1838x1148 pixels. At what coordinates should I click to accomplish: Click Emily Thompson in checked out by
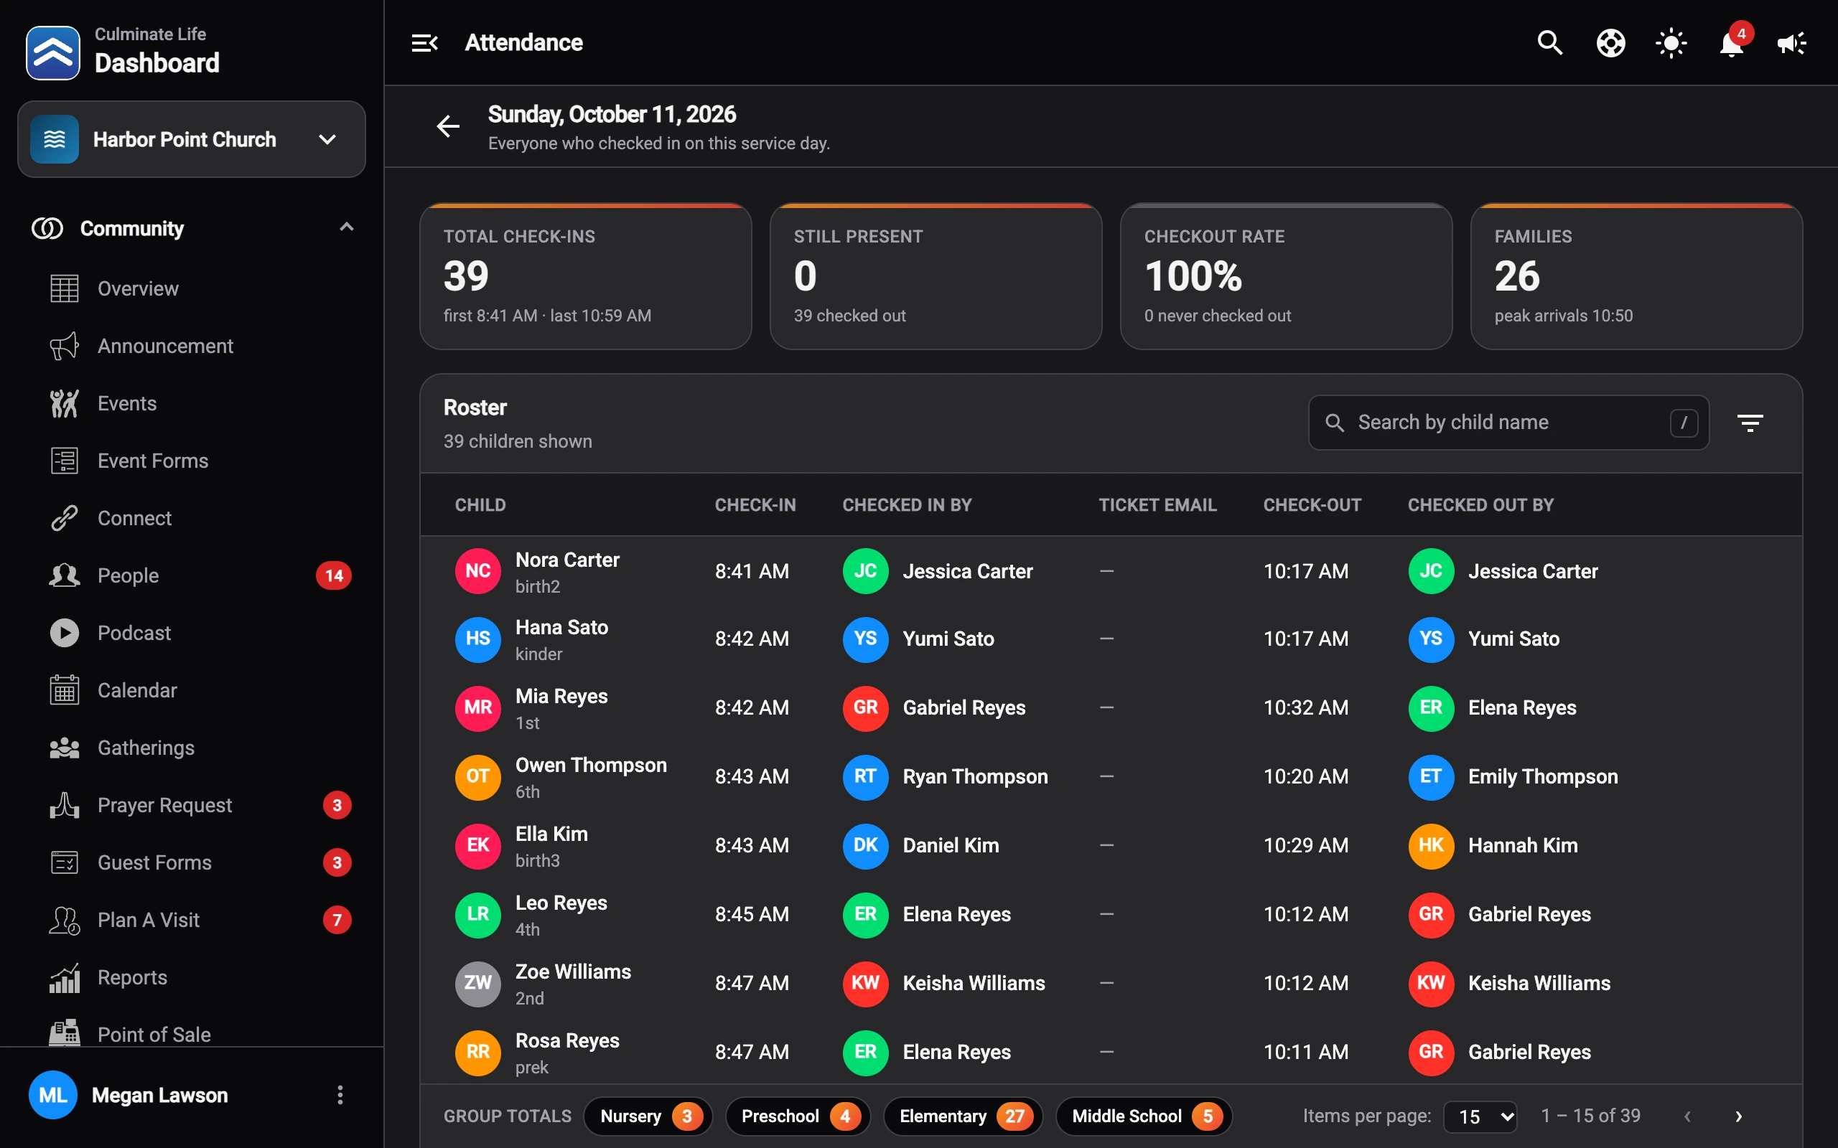pyautogui.click(x=1542, y=776)
